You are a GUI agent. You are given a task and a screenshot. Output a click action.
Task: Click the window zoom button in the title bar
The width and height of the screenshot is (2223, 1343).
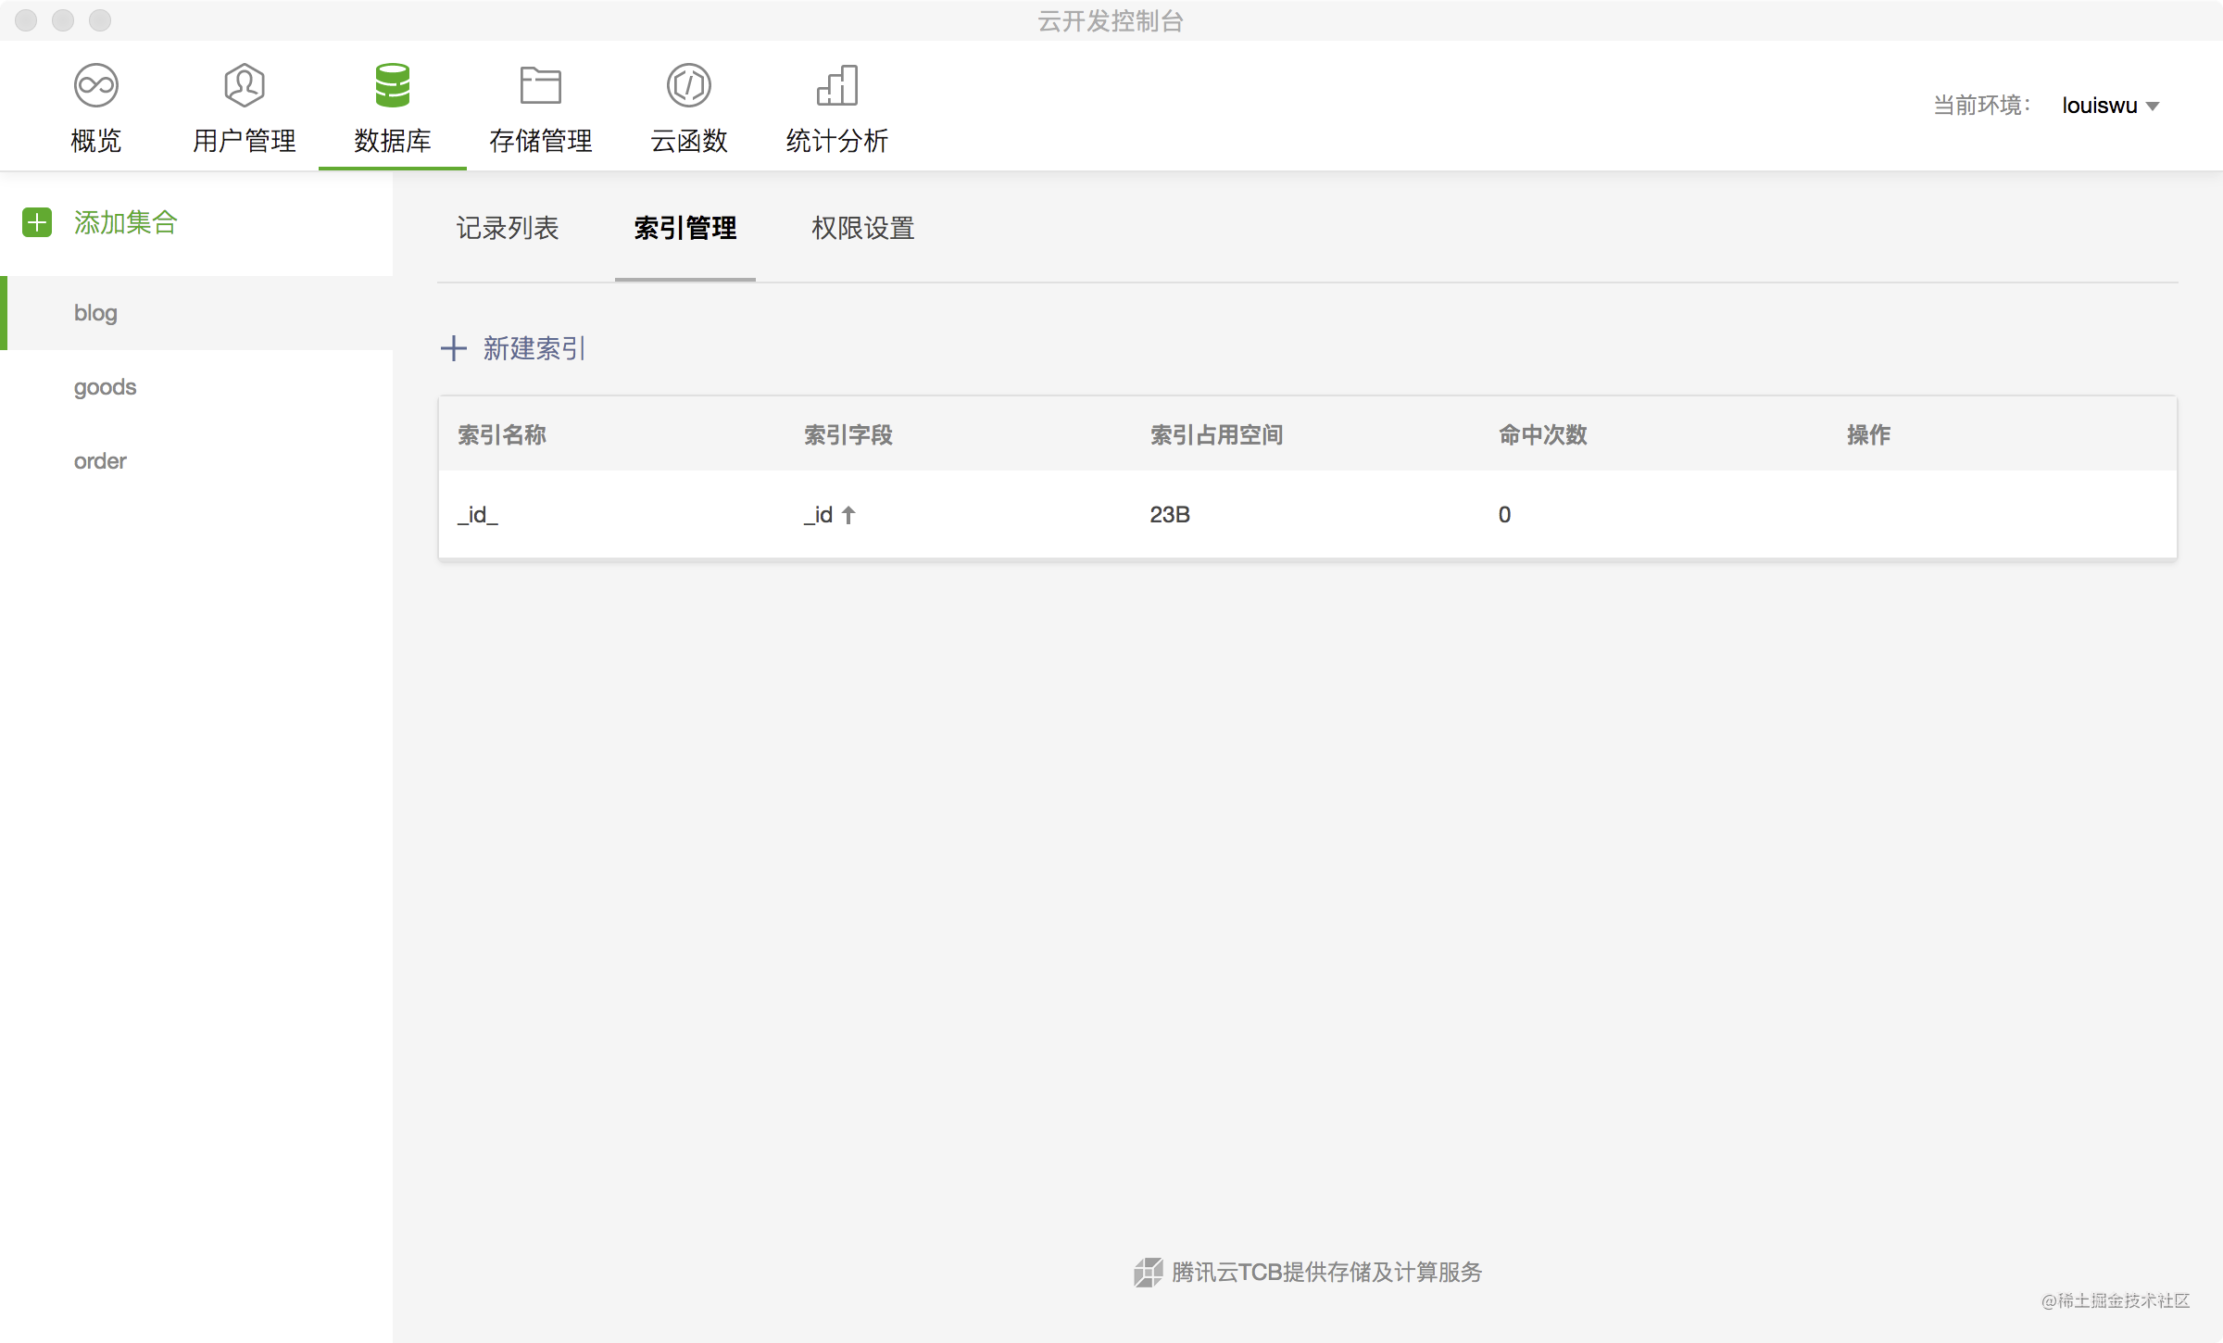coord(100,20)
